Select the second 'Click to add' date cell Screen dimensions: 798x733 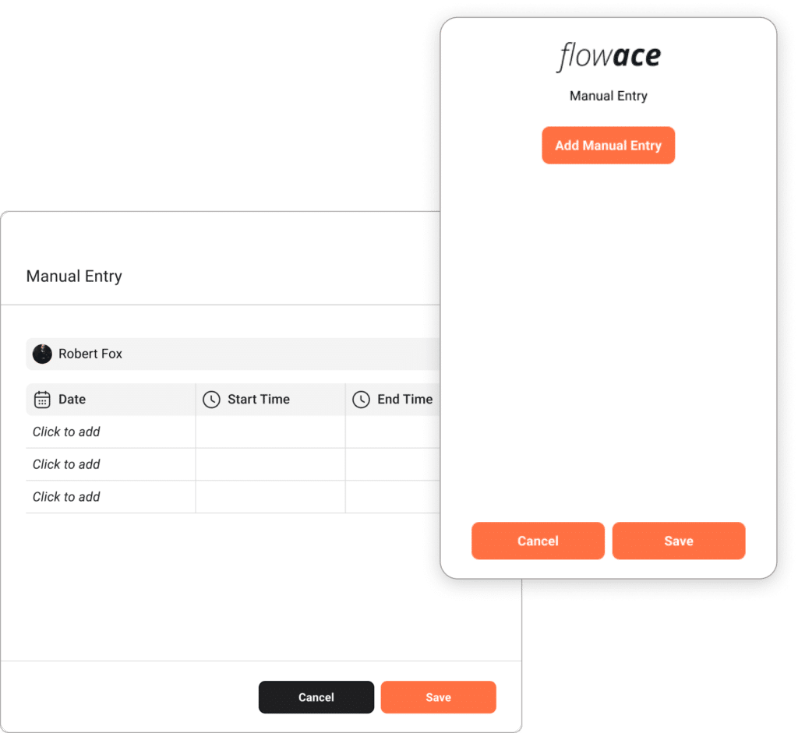[66, 464]
